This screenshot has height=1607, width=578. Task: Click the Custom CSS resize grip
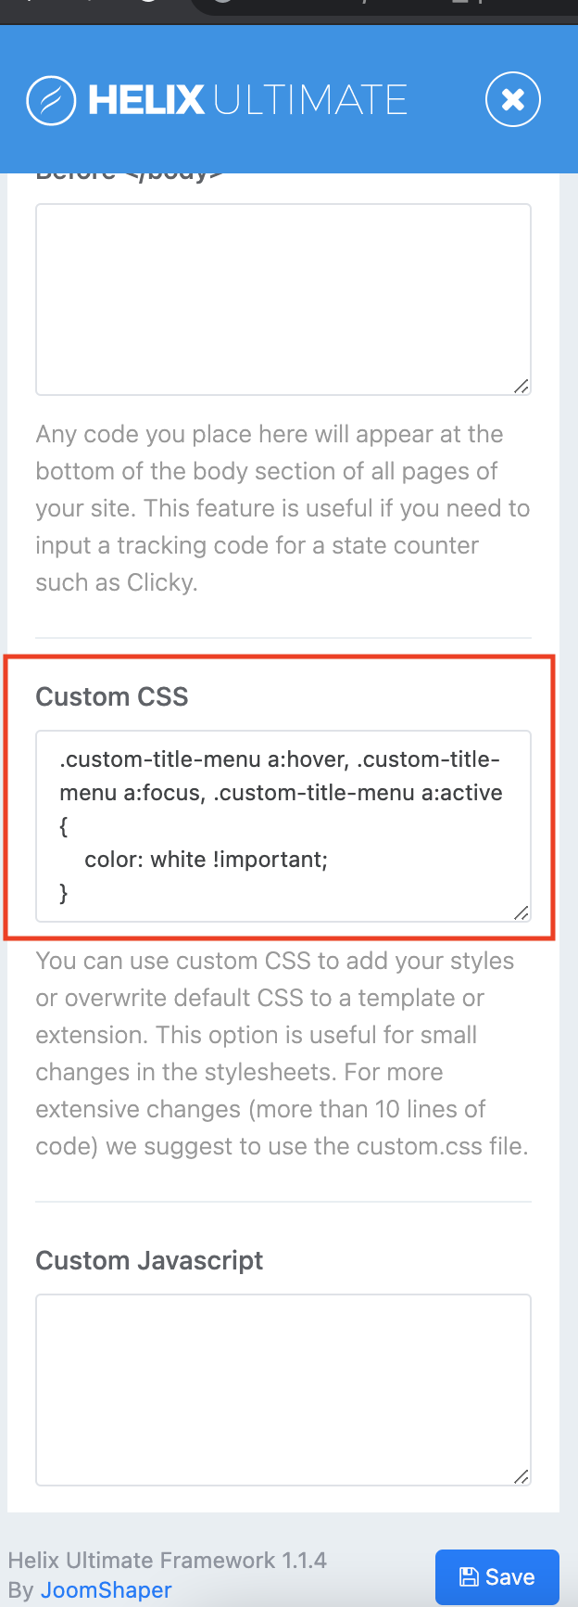521,912
